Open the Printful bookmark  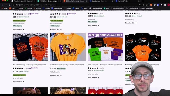coord(37,8)
